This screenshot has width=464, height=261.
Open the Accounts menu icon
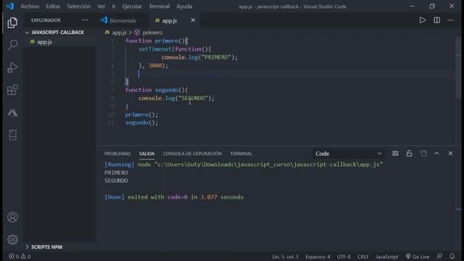coord(12,217)
